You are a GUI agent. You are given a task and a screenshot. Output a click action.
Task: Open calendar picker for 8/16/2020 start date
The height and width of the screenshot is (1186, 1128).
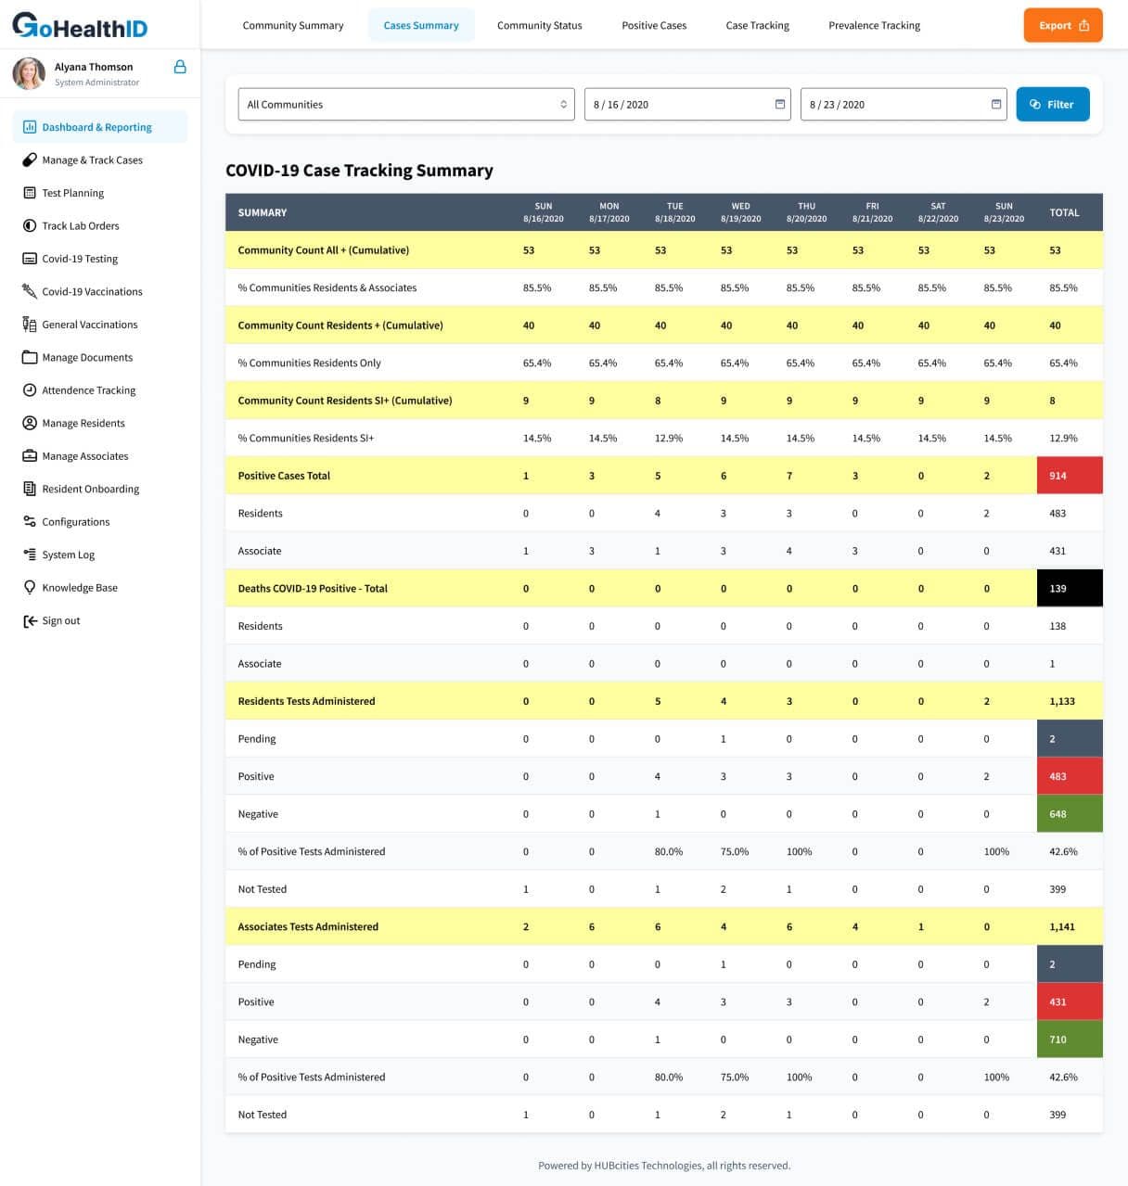point(780,104)
